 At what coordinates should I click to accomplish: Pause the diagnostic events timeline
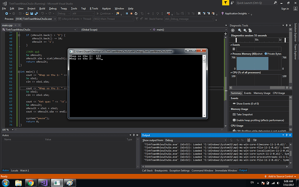click(234, 49)
